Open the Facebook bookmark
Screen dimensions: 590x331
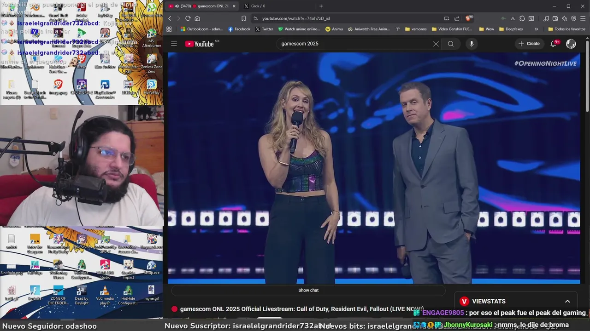pos(239,29)
